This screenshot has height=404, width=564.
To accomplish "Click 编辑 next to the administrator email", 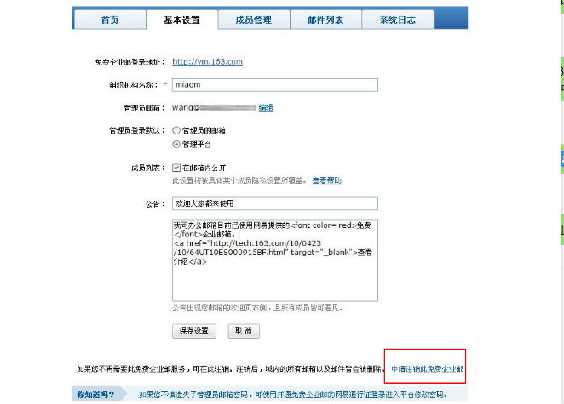I will click(266, 108).
